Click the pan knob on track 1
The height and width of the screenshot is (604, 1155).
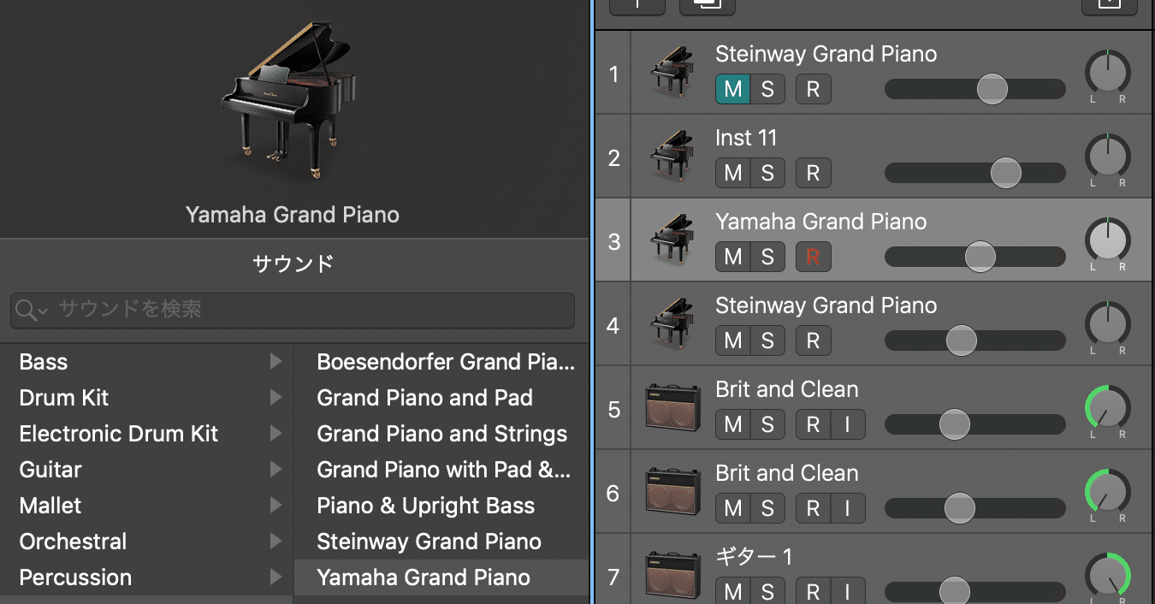[1107, 73]
